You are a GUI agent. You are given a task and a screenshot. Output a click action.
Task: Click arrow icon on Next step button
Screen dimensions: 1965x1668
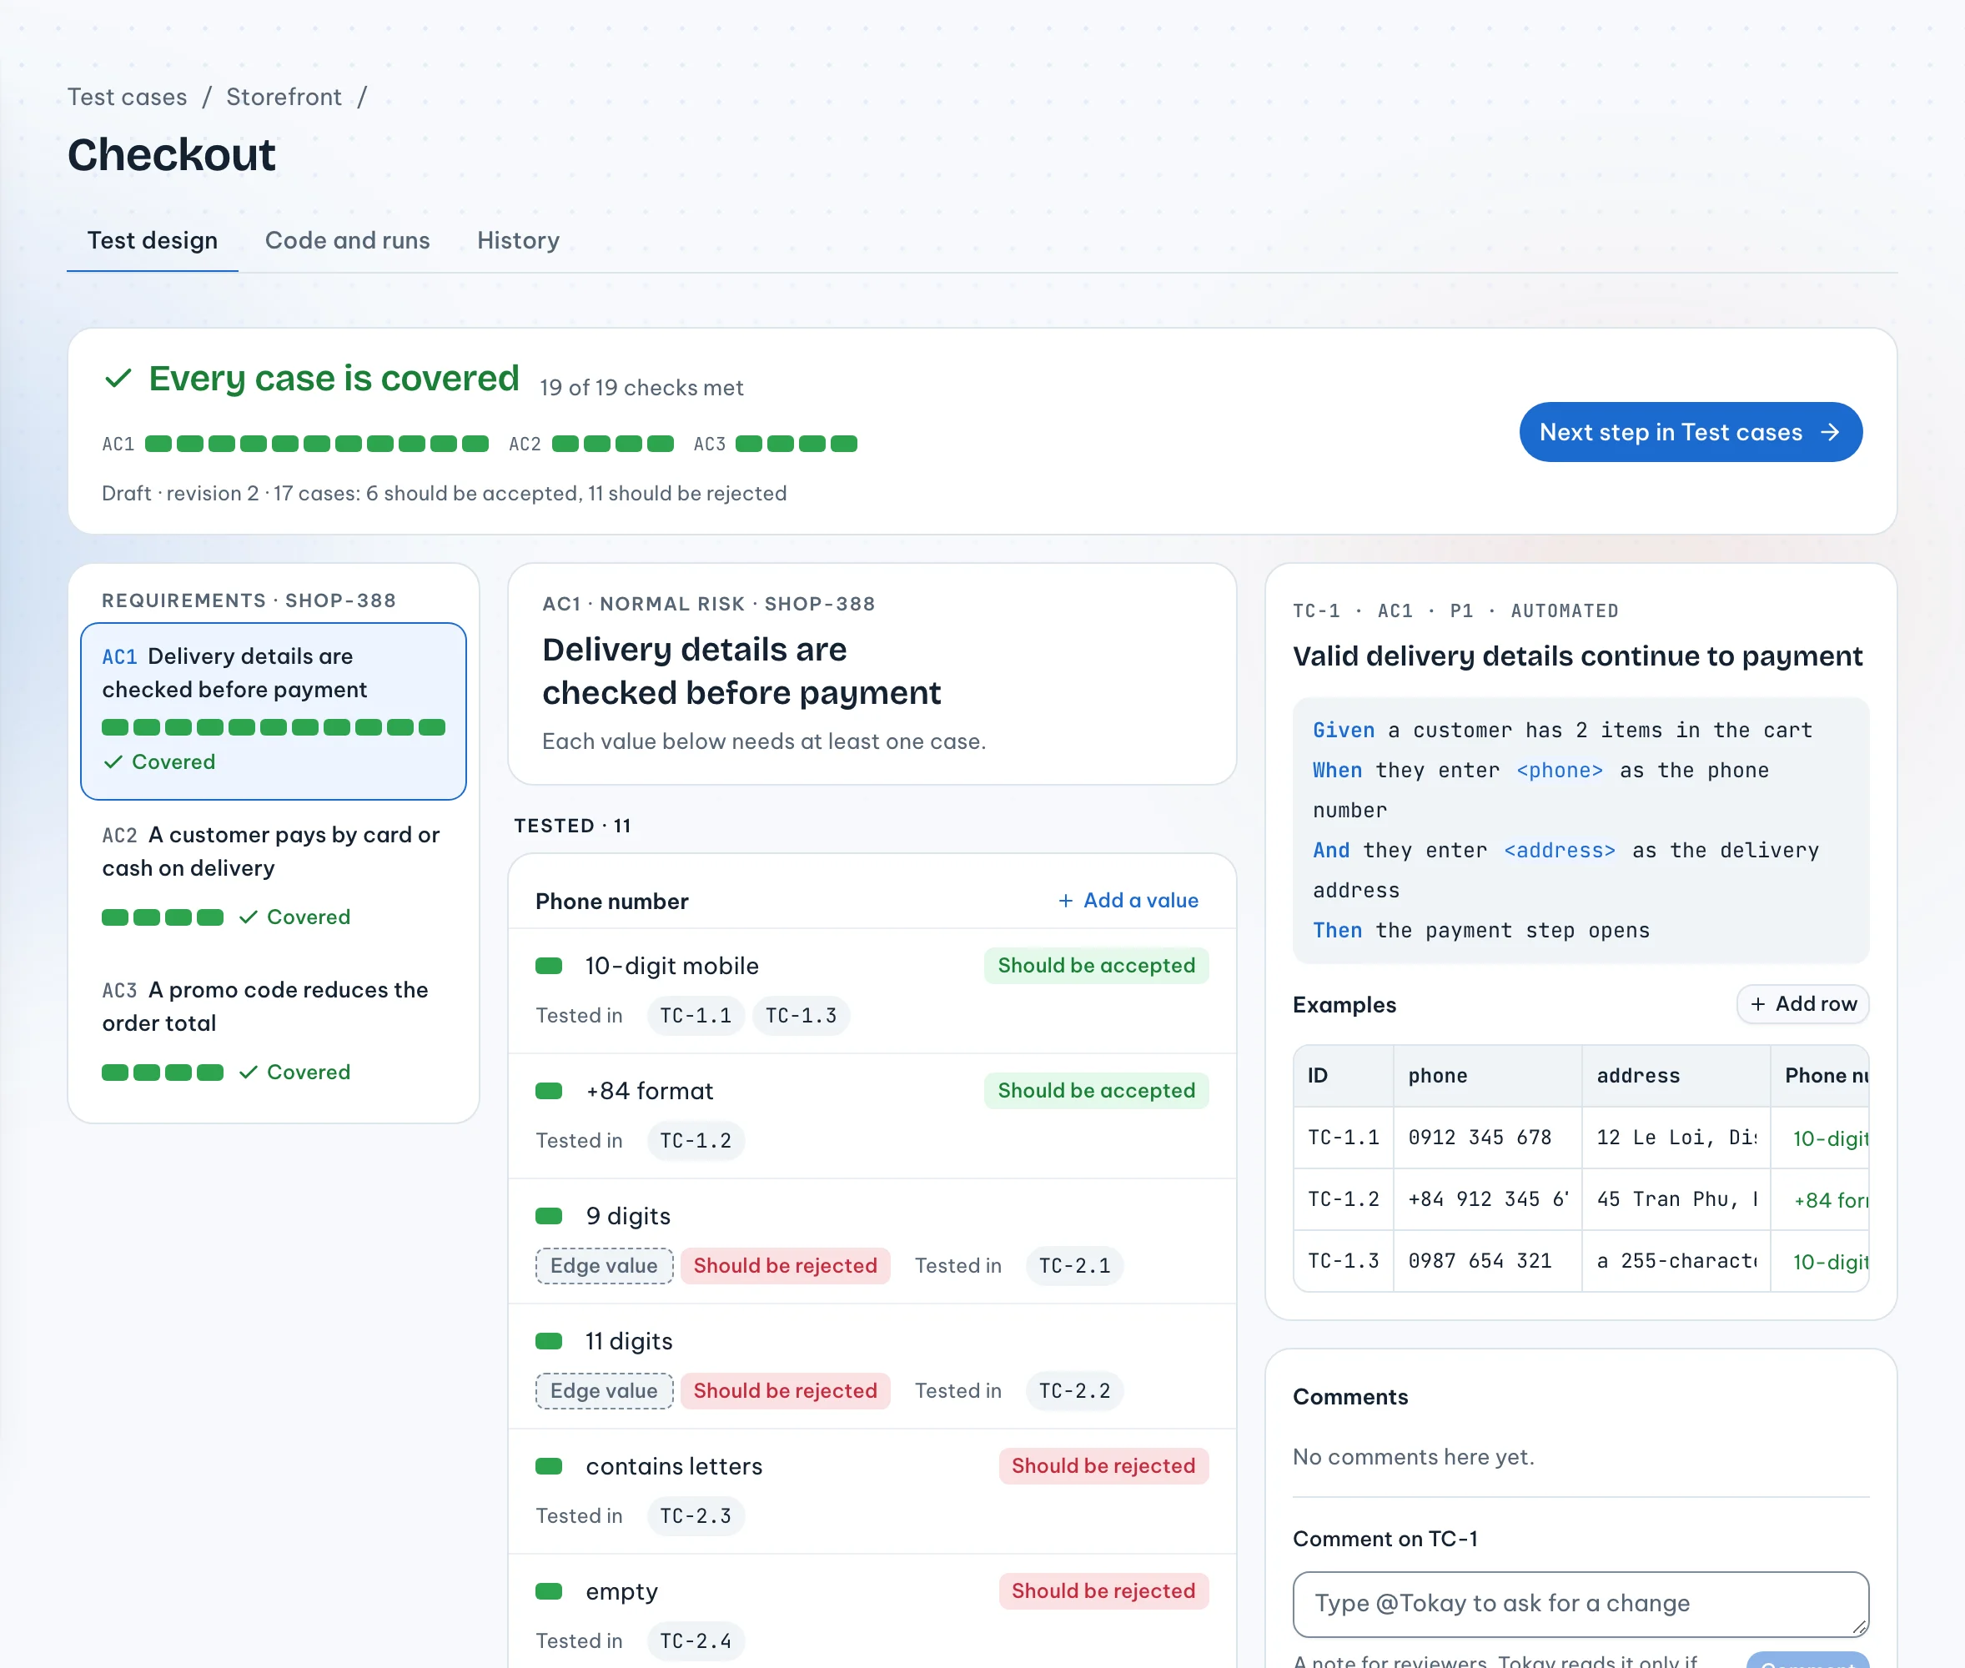click(1831, 432)
